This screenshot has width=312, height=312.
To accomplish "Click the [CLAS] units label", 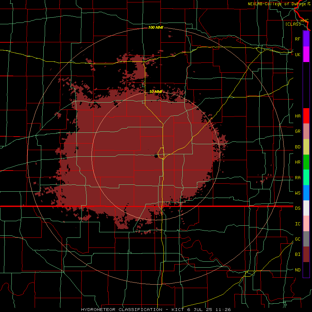I will point(293,24).
